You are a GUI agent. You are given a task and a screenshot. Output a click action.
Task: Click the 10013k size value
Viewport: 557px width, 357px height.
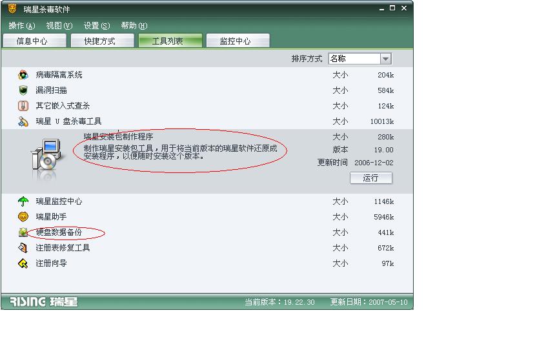(x=382, y=121)
